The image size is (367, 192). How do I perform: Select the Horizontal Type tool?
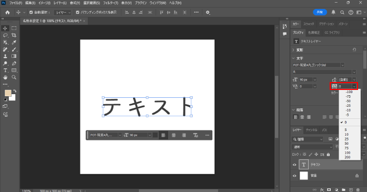pos(5,70)
